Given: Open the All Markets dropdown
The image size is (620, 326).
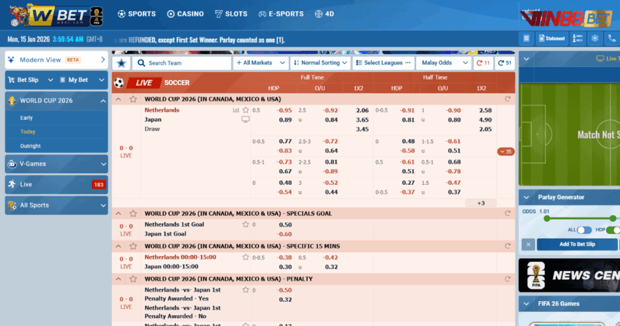Looking at the screenshot, I should [x=260, y=63].
